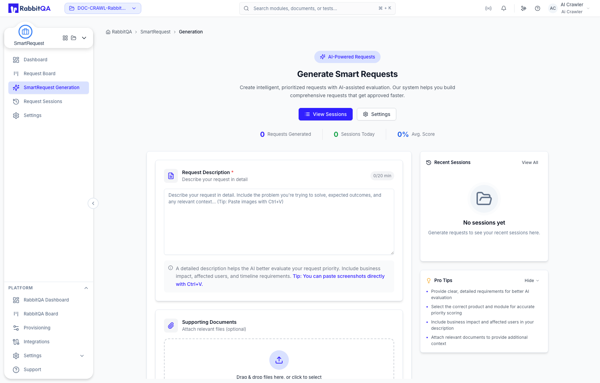Click the live broadcast signal icon
The image size is (600, 383).
488,8
